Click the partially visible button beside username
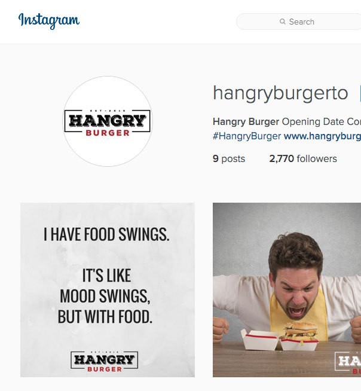Viewport: 361px width, 391px height. pos(360,93)
